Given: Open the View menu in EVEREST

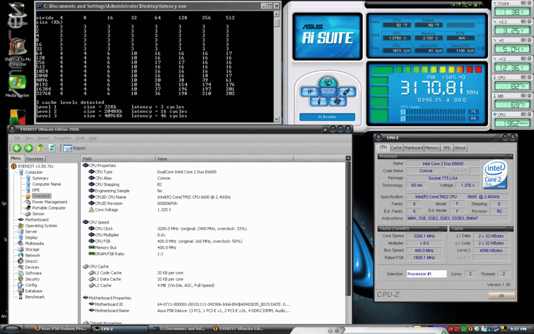Looking at the screenshot, I should point(29,138).
